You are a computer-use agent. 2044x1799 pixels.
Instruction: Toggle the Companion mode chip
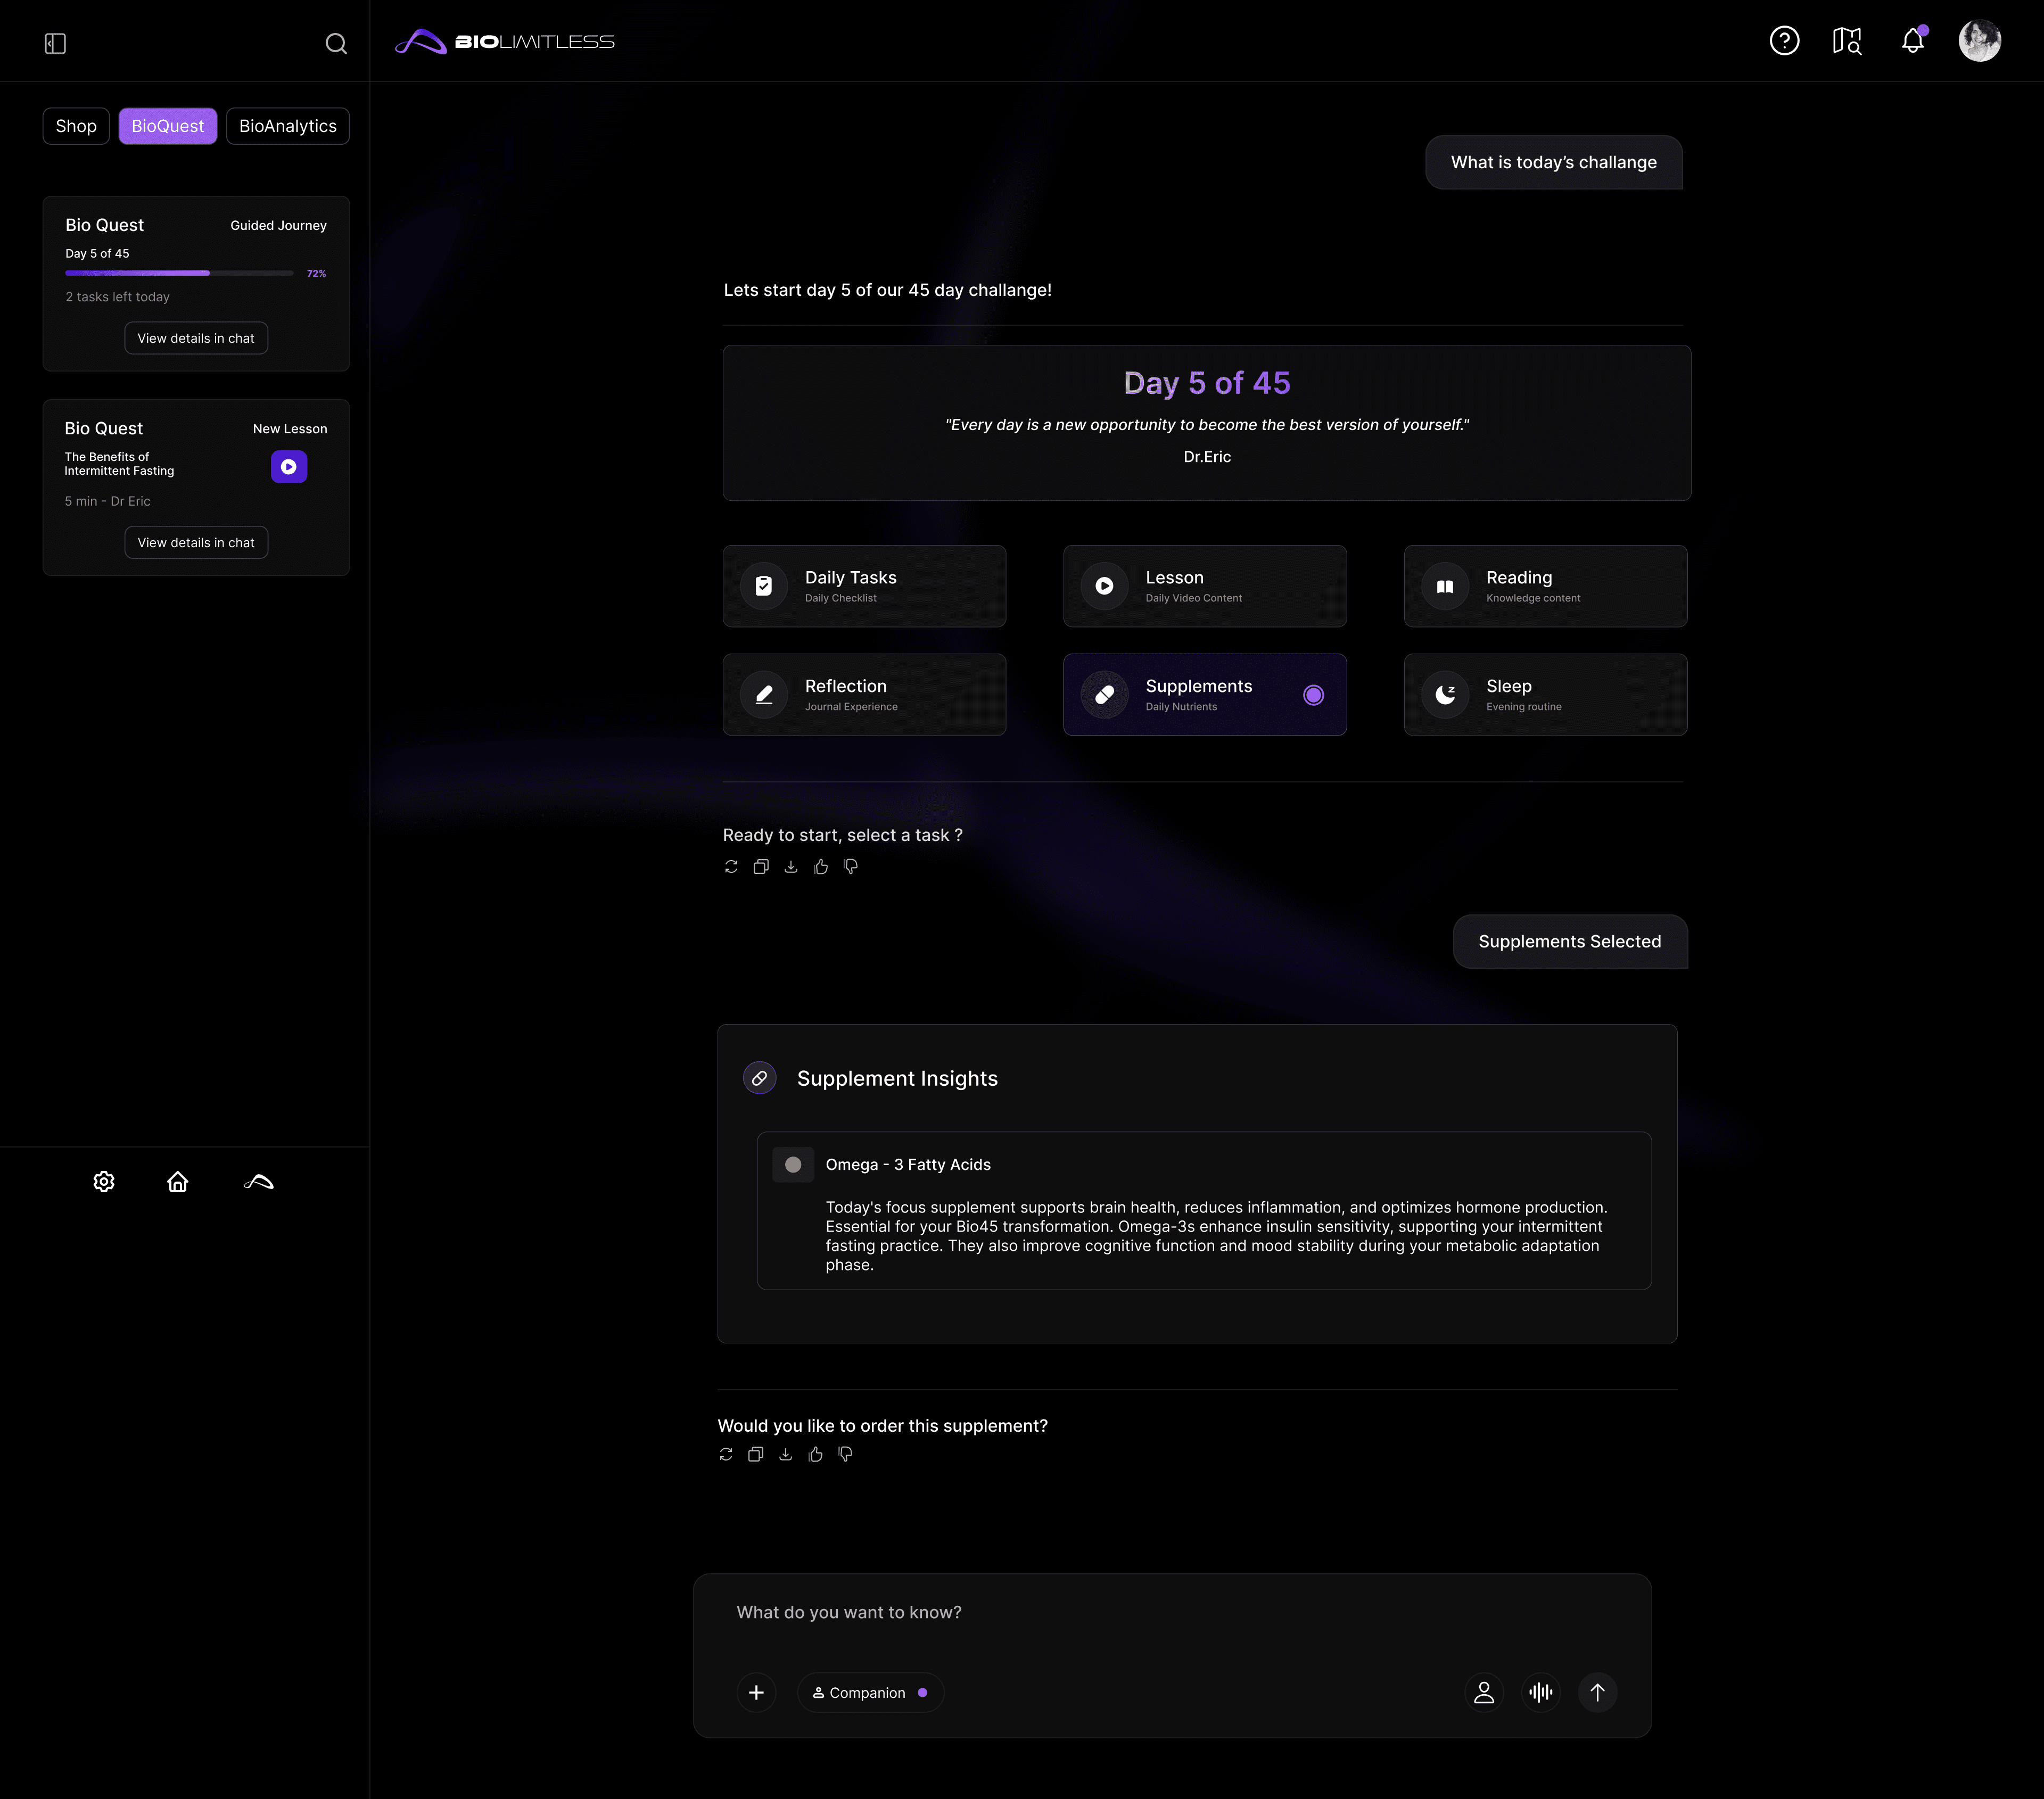[870, 1692]
